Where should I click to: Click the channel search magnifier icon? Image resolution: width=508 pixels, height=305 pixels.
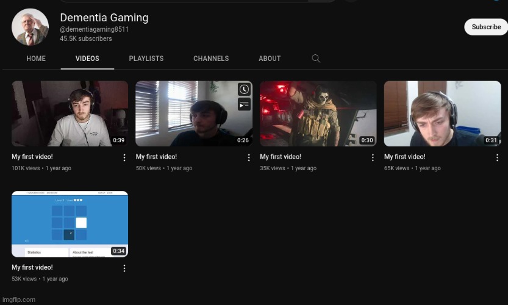(x=316, y=59)
